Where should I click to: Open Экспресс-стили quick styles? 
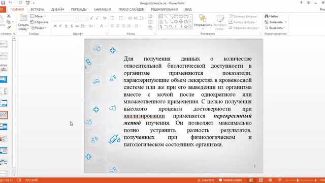[x=220, y=22]
